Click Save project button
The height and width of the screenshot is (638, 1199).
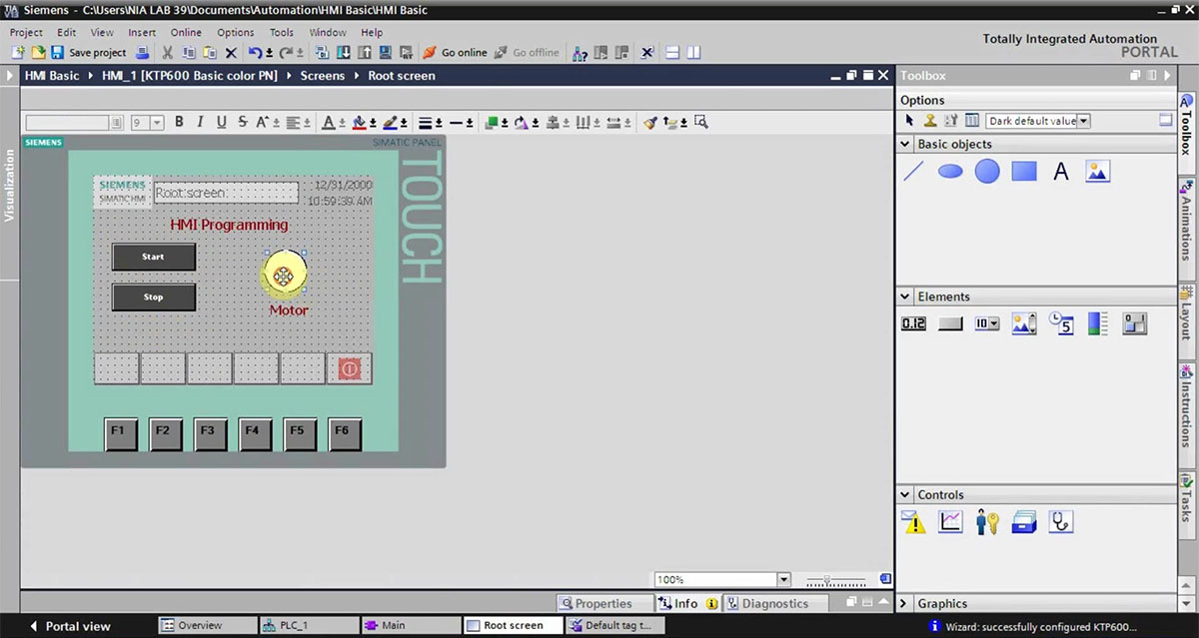pyautogui.click(x=89, y=52)
